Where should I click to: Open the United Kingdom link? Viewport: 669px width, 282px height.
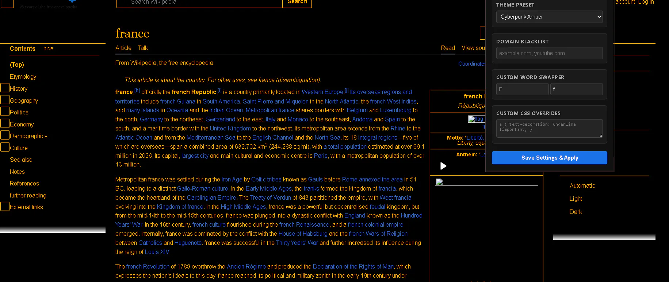pos(230,128)
